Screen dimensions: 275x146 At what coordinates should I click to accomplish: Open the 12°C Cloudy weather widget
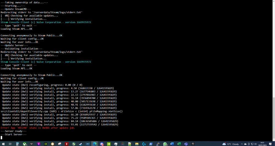230,144
